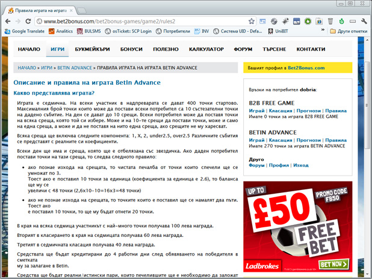Viewport: 372px width, 279px height.
Task: Open the BULSMS bookmark
Action: (88, 31)
